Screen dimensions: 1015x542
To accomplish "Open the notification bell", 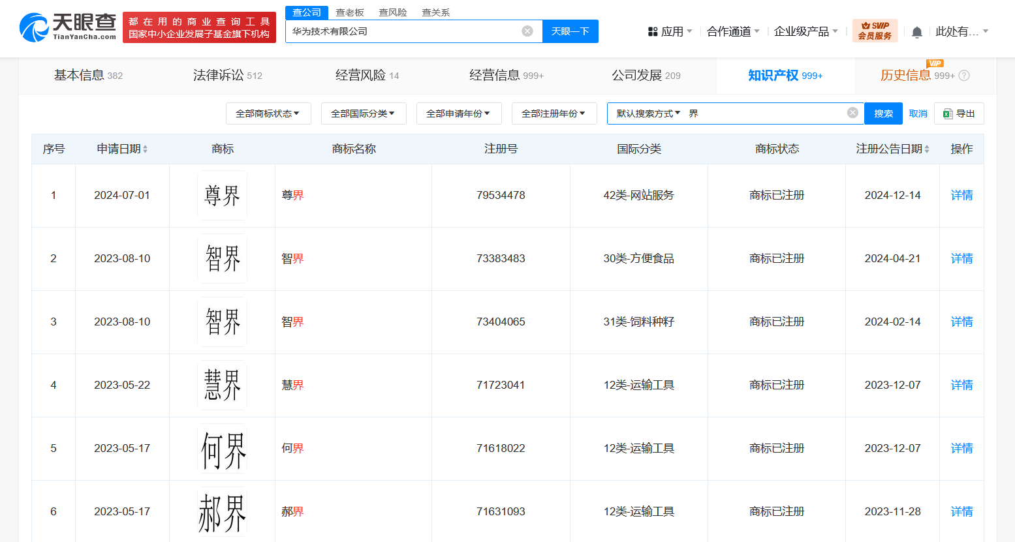I will click(x=916, y=32).
